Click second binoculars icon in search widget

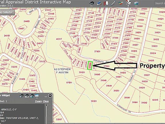(x=27, y=96)
